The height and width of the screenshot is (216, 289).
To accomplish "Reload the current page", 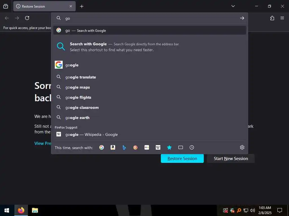I will tap(27, 18).
